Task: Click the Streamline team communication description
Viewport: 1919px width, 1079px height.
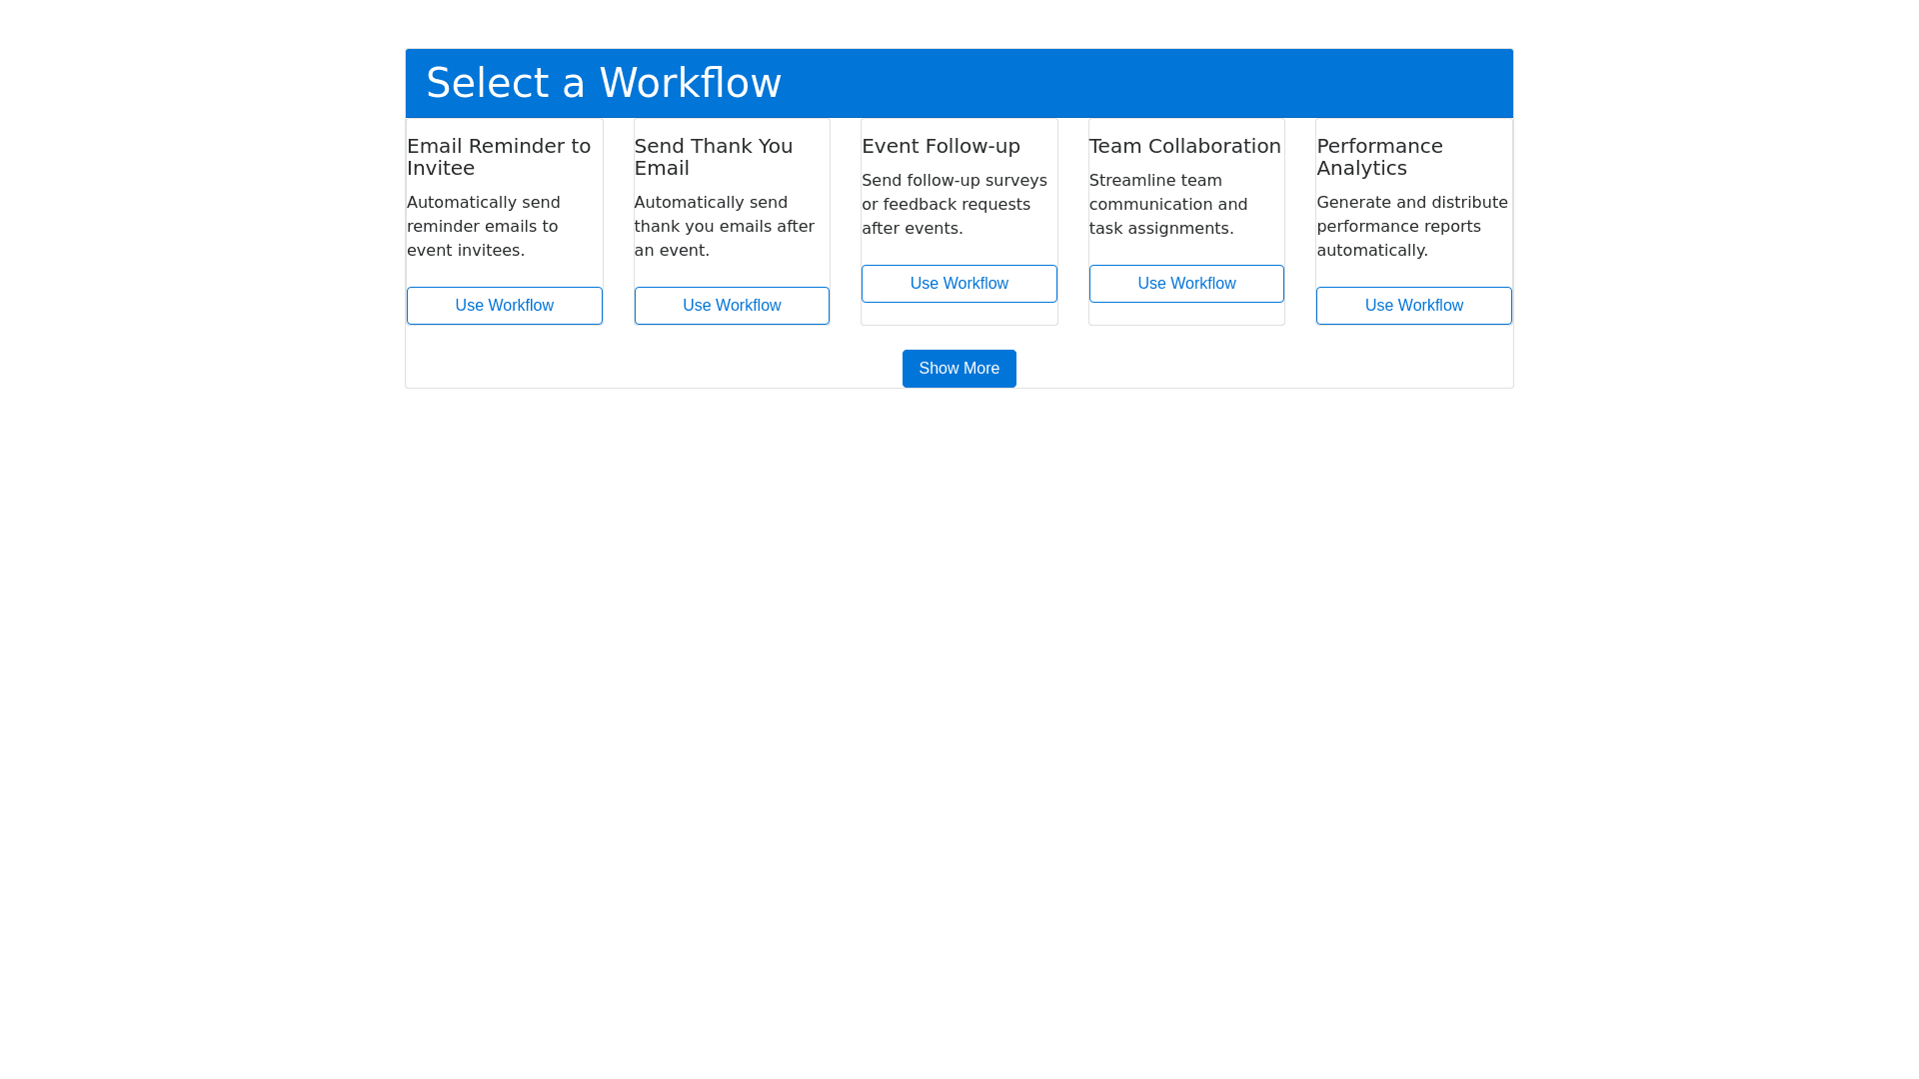Action: tap(1167, 205)
